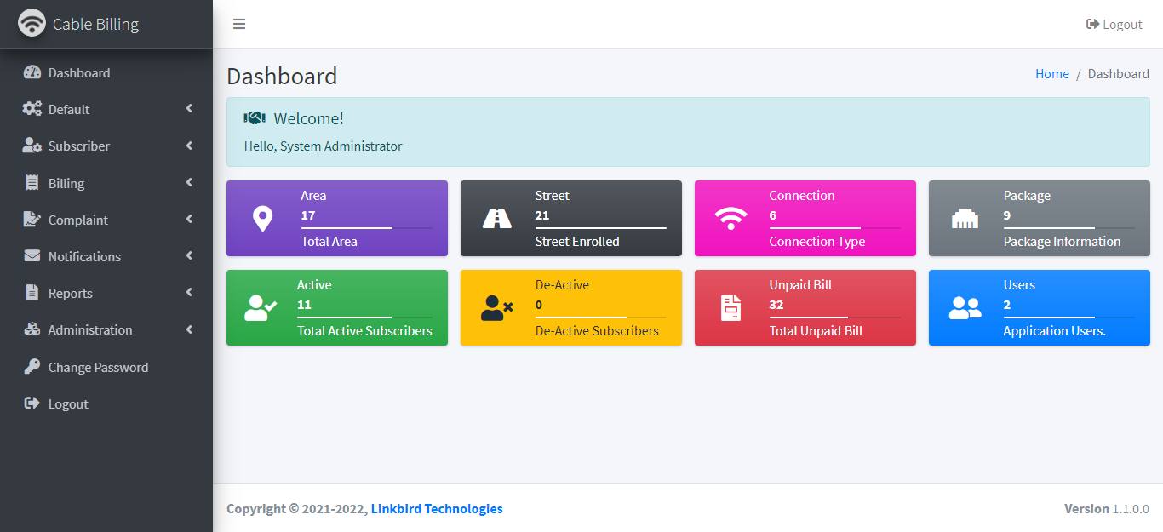
Task: Click the package drawer icon
Action: (x=965, y=218)
